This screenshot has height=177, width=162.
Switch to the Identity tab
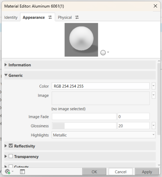tap(11, 17)
